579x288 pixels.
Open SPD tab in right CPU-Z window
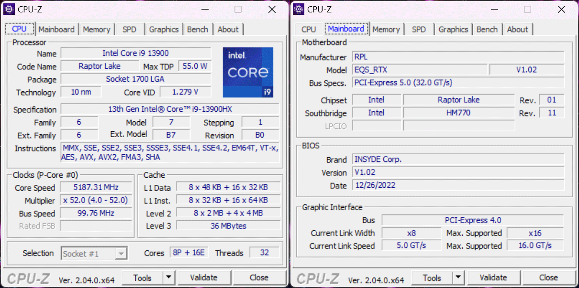[x=419, y=29]
